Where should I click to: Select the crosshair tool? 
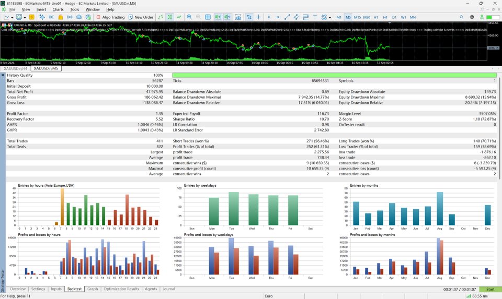click(x=258, y=17)
